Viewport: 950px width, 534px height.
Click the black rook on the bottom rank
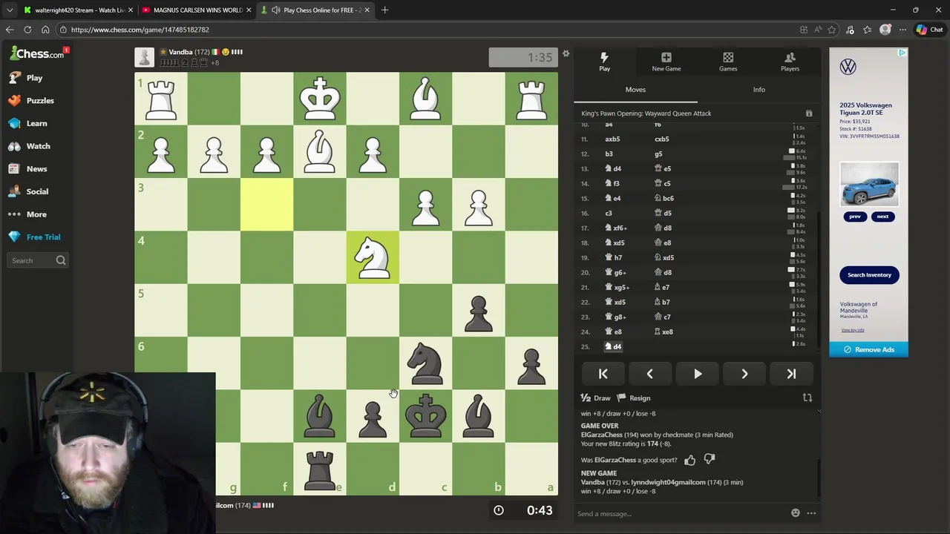[x=320, y=469]
